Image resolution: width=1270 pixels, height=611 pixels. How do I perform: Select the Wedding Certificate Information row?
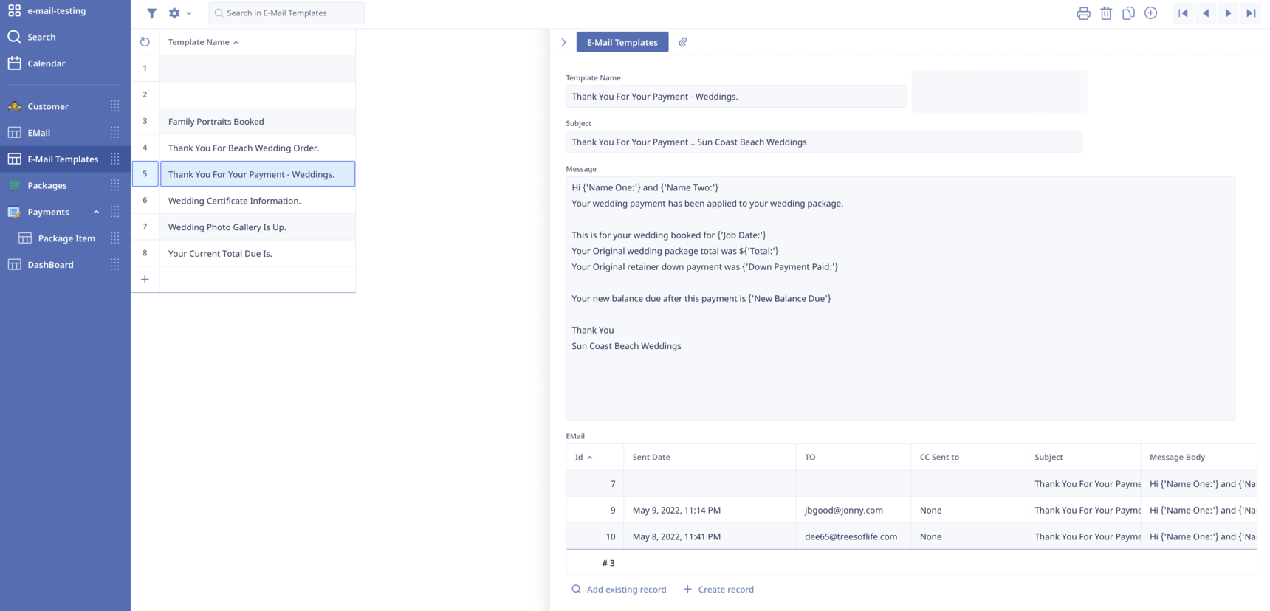tap(234, 201)
